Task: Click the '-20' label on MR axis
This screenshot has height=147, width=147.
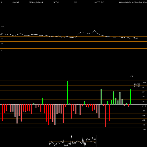Action: (x=143, y=111)
